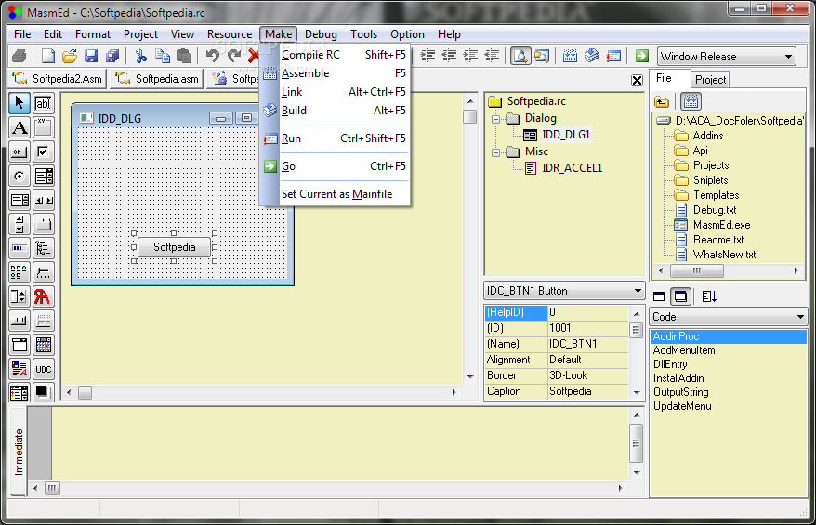The width and height of the screenshot is (816, 525).
Task: Click the (Name) property value IDC_BTN1
Action: coord(588,344)
